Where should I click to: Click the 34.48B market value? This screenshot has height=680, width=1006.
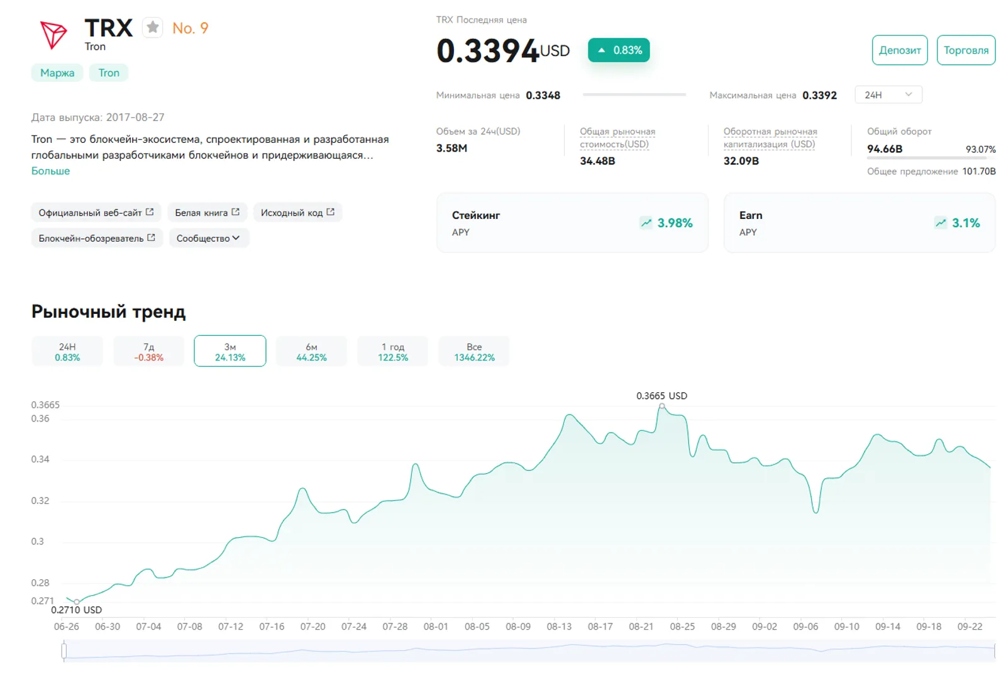pos(597,161)
